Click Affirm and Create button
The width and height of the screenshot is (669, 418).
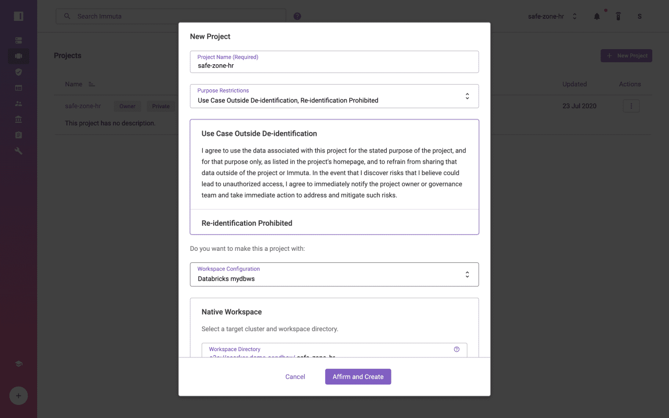(x=358, y=377)
